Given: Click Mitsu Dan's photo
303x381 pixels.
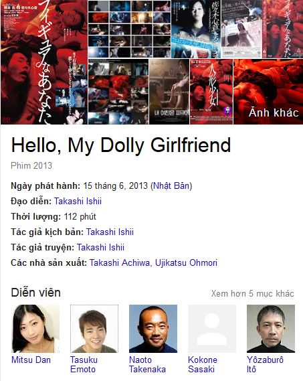Looking at the screenshot, I should click(35, 329).
